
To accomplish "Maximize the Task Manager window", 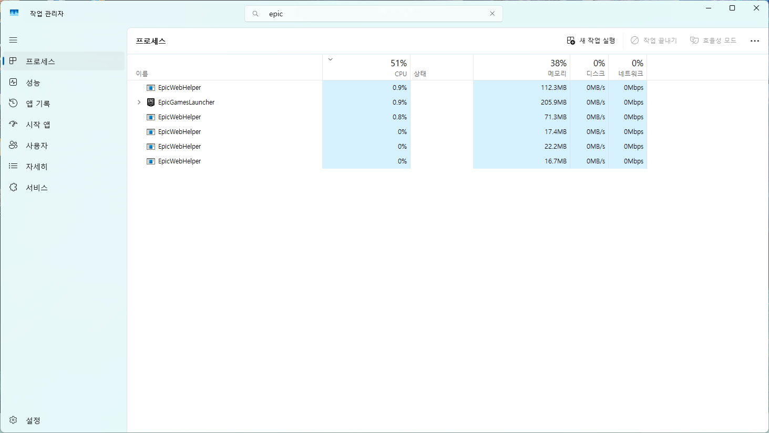I will click(732, 8).
